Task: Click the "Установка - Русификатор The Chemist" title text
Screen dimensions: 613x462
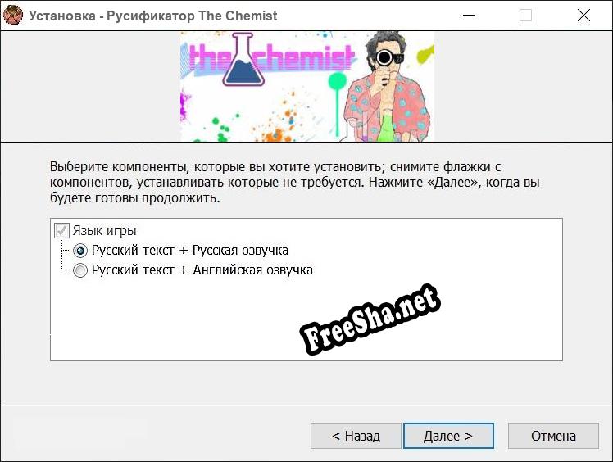Action: [x=153, y=16]
